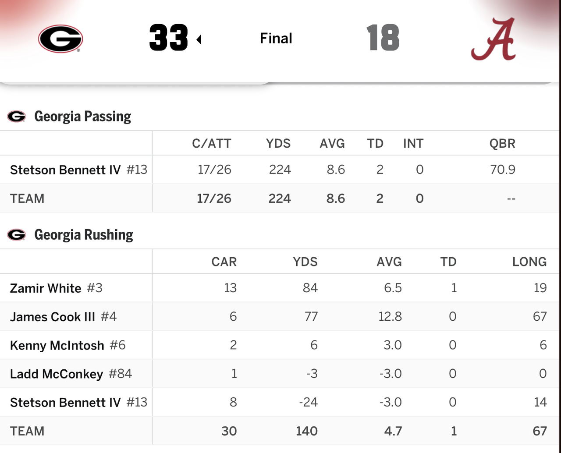The width and height of the screenshot is (561, 453).
Task: Click the Georgia Passing section heading
Action: coord(83,117)
